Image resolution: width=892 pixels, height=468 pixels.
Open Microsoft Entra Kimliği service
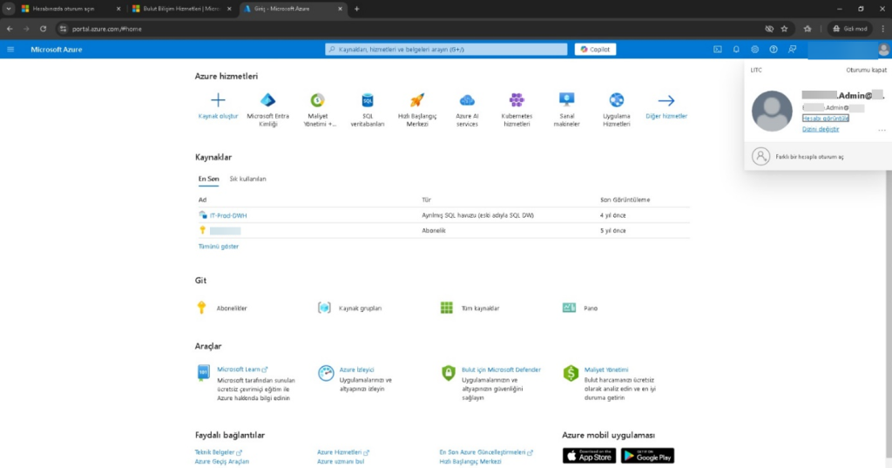pos(267,100)
